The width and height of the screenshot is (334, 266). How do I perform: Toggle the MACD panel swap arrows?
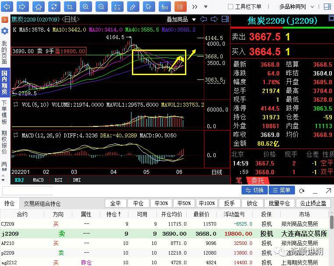click(x=16, y=135)
